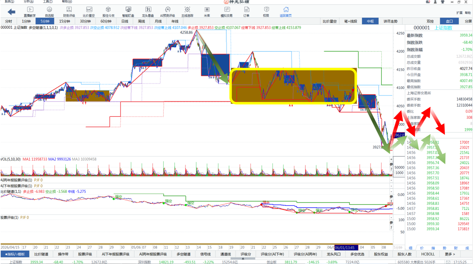Click HCBOLL indicator button
473x264 pixels.
[x=428, y=254]
